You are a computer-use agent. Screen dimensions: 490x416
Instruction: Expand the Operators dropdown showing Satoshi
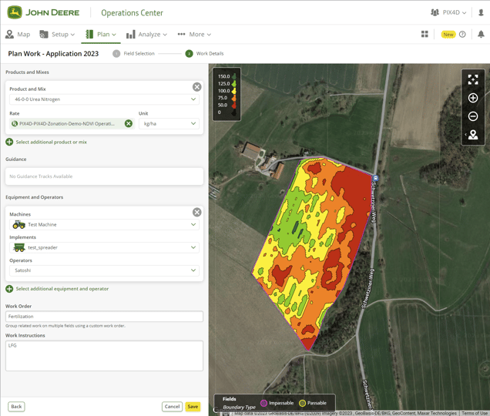coord(103,270)
